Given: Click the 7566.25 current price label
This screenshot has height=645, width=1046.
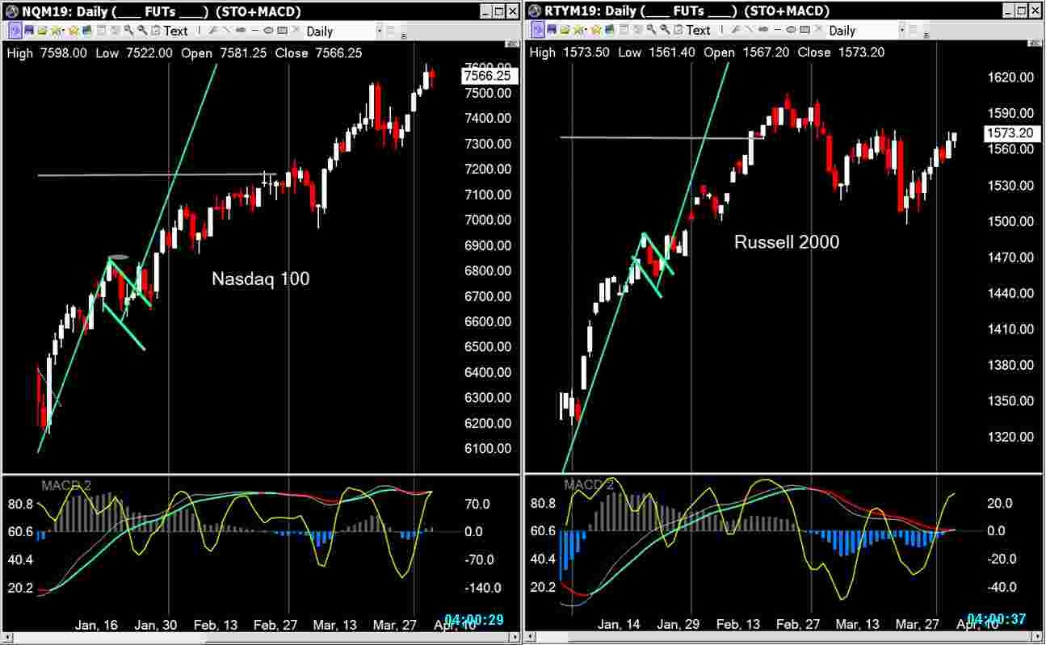Looking at the screenshot, I should (x=489, y=75).
